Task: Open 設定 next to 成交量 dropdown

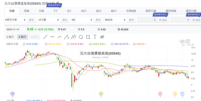Action: (65, 20)
